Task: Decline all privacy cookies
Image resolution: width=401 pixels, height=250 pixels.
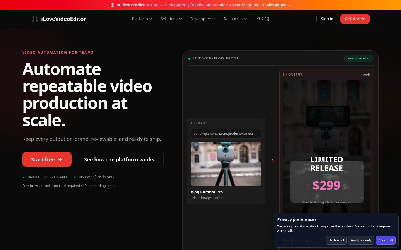Action: pos(336,240)
